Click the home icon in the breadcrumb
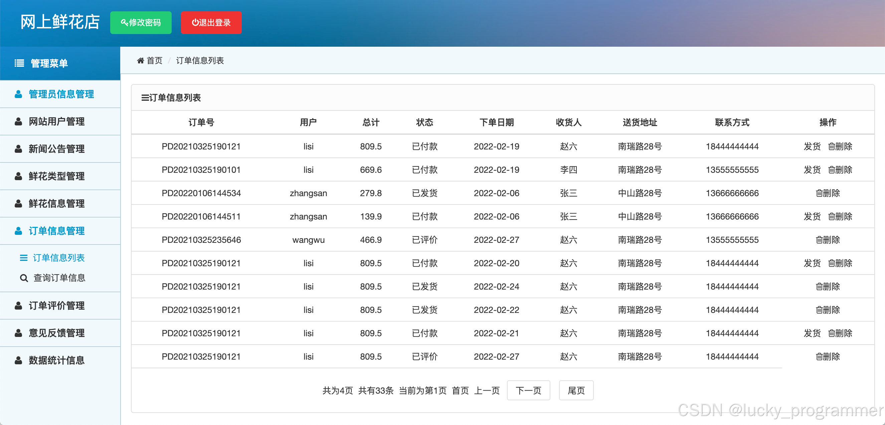Screen dimensions: 885x425 click(x=140, y=61)
